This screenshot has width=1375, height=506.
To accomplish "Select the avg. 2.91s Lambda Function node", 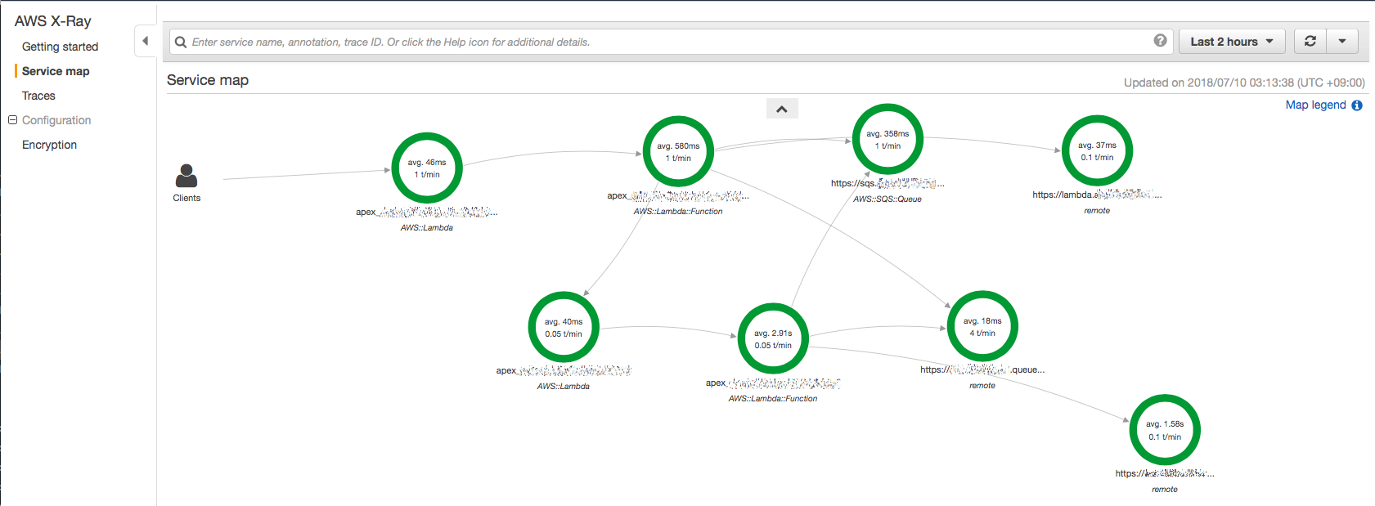I will click(773, 339).
